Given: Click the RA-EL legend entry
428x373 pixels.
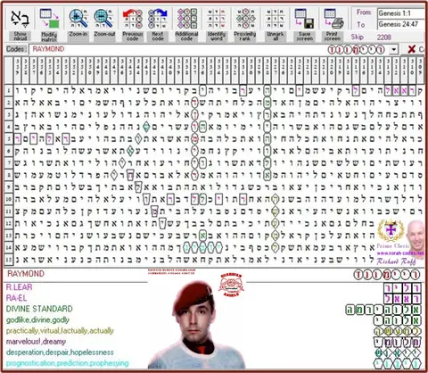Looking at the screenshot, I should point(16,298).
